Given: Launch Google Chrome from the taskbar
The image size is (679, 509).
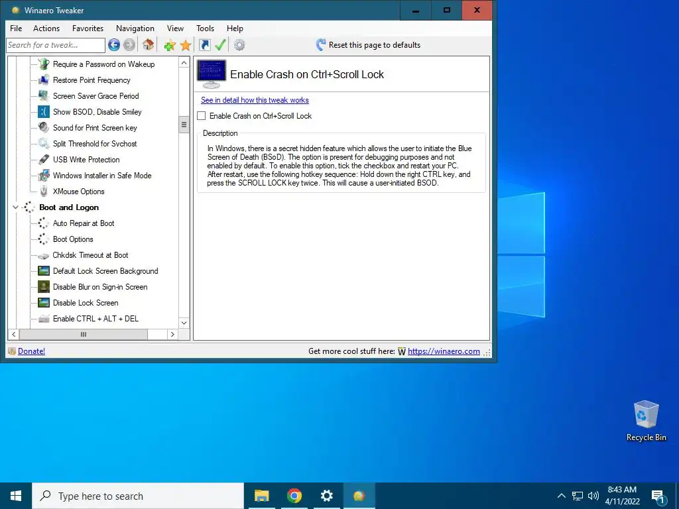Looking at the screenshot, I should point(294,496).
